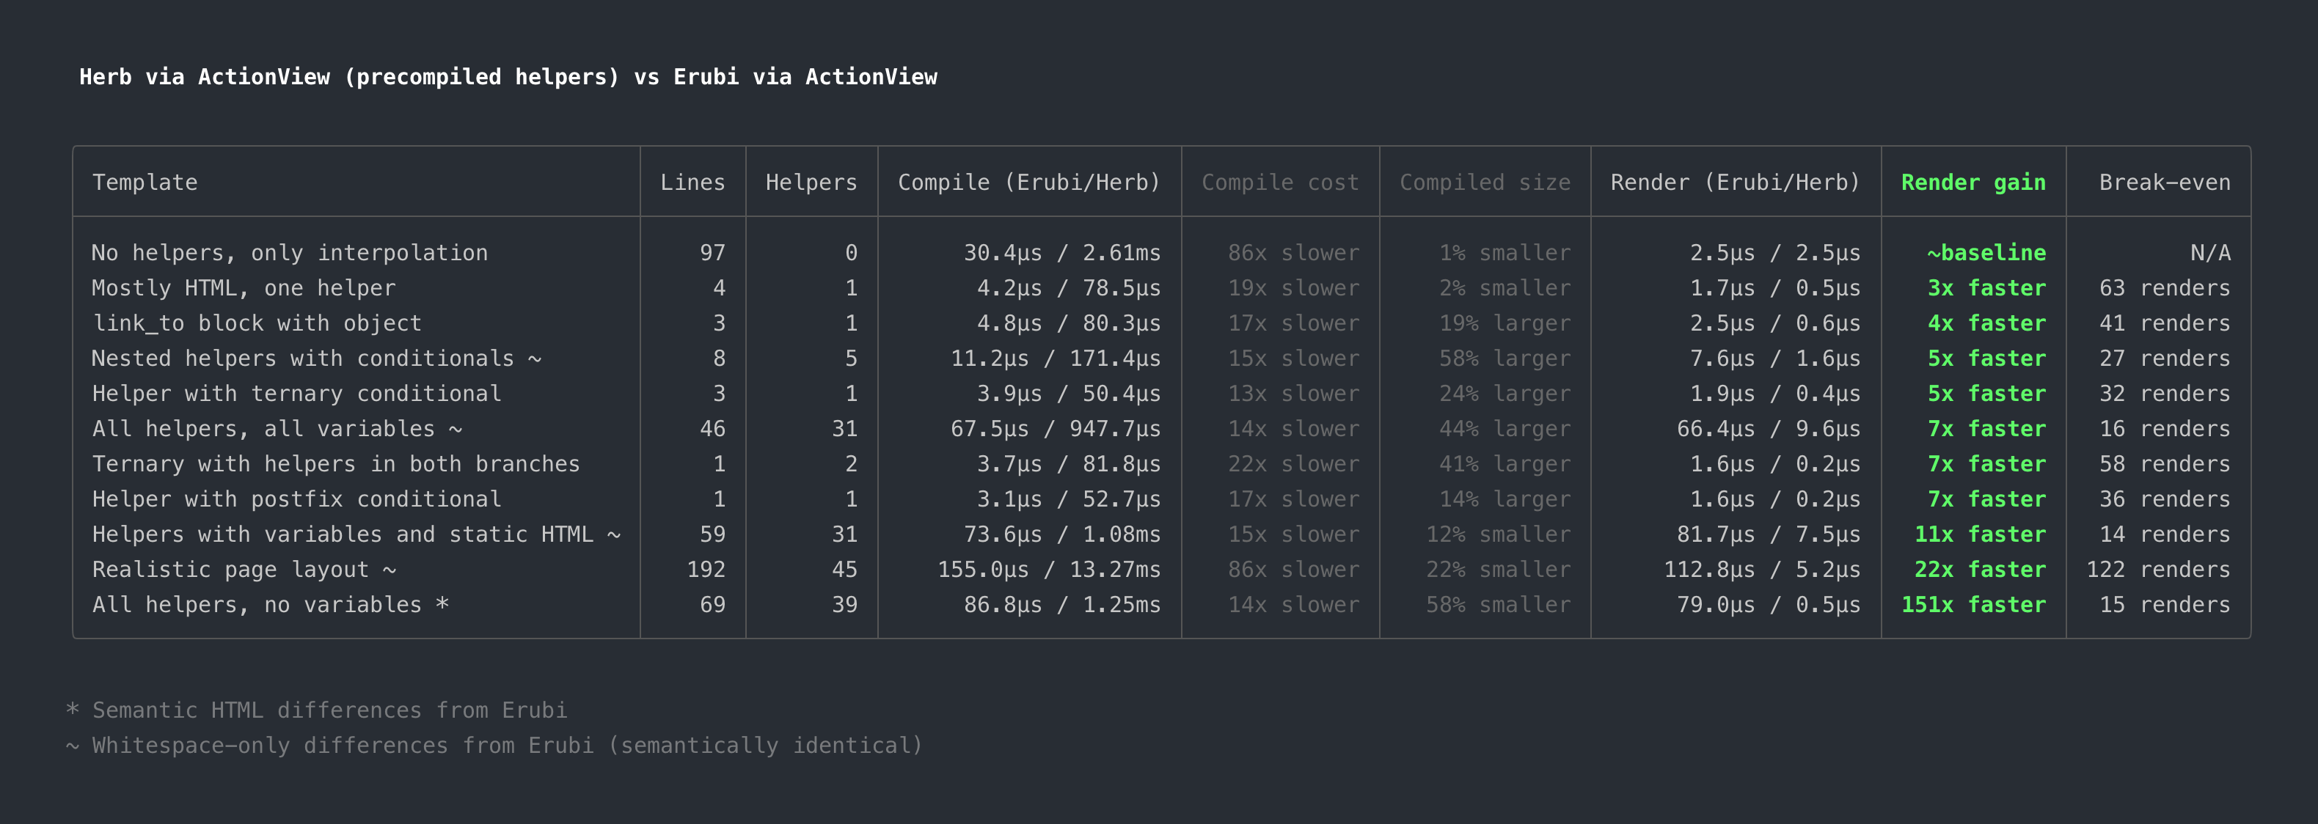Select row 'Mostly HTML, one helper'
The width and height of the screenshot is (2318, 824).
click(1160, 288)
